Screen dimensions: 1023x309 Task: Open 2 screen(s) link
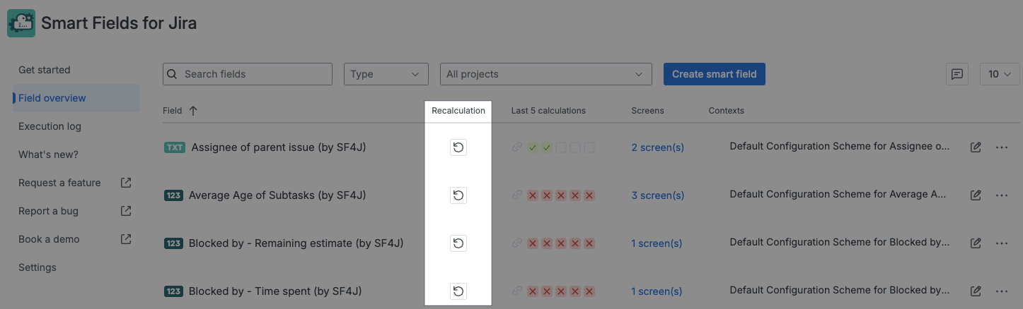point(657,147)
